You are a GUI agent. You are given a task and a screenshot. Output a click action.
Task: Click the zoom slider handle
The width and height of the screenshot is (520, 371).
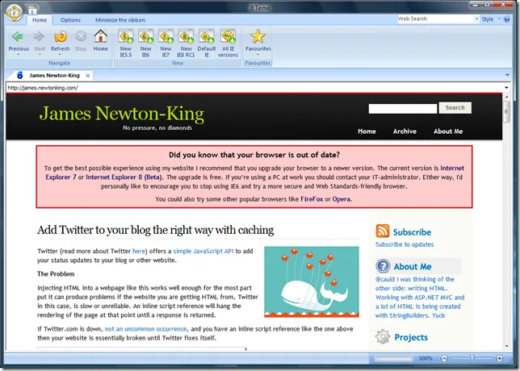pyautogui.click(x=473, y=358)
